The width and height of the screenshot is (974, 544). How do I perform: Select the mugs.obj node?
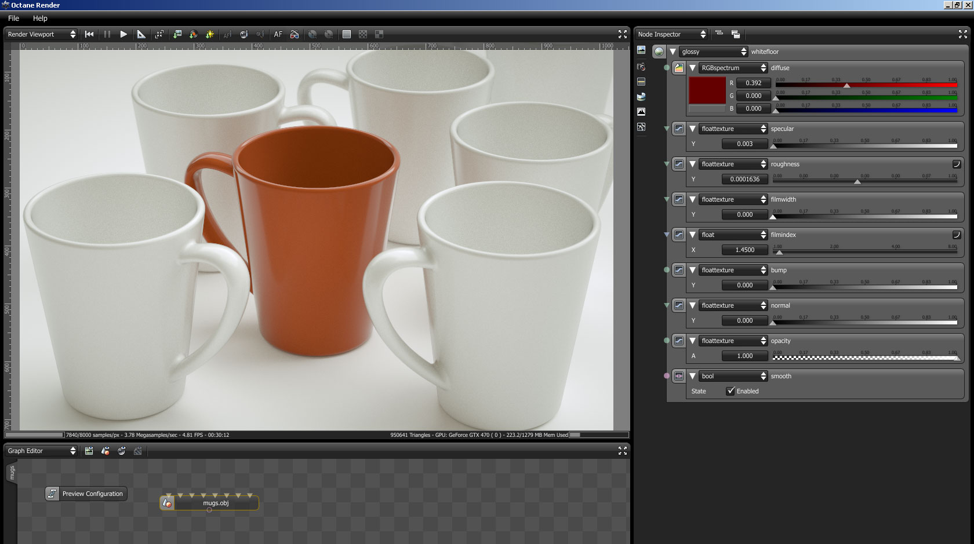(x=215, y=503)
